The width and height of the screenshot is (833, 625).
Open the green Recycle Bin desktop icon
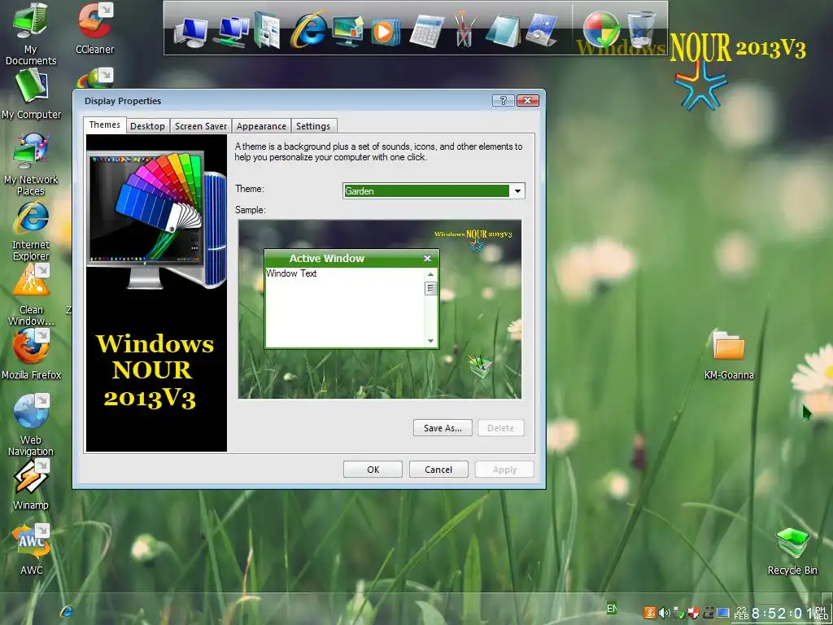pos(792,552)
